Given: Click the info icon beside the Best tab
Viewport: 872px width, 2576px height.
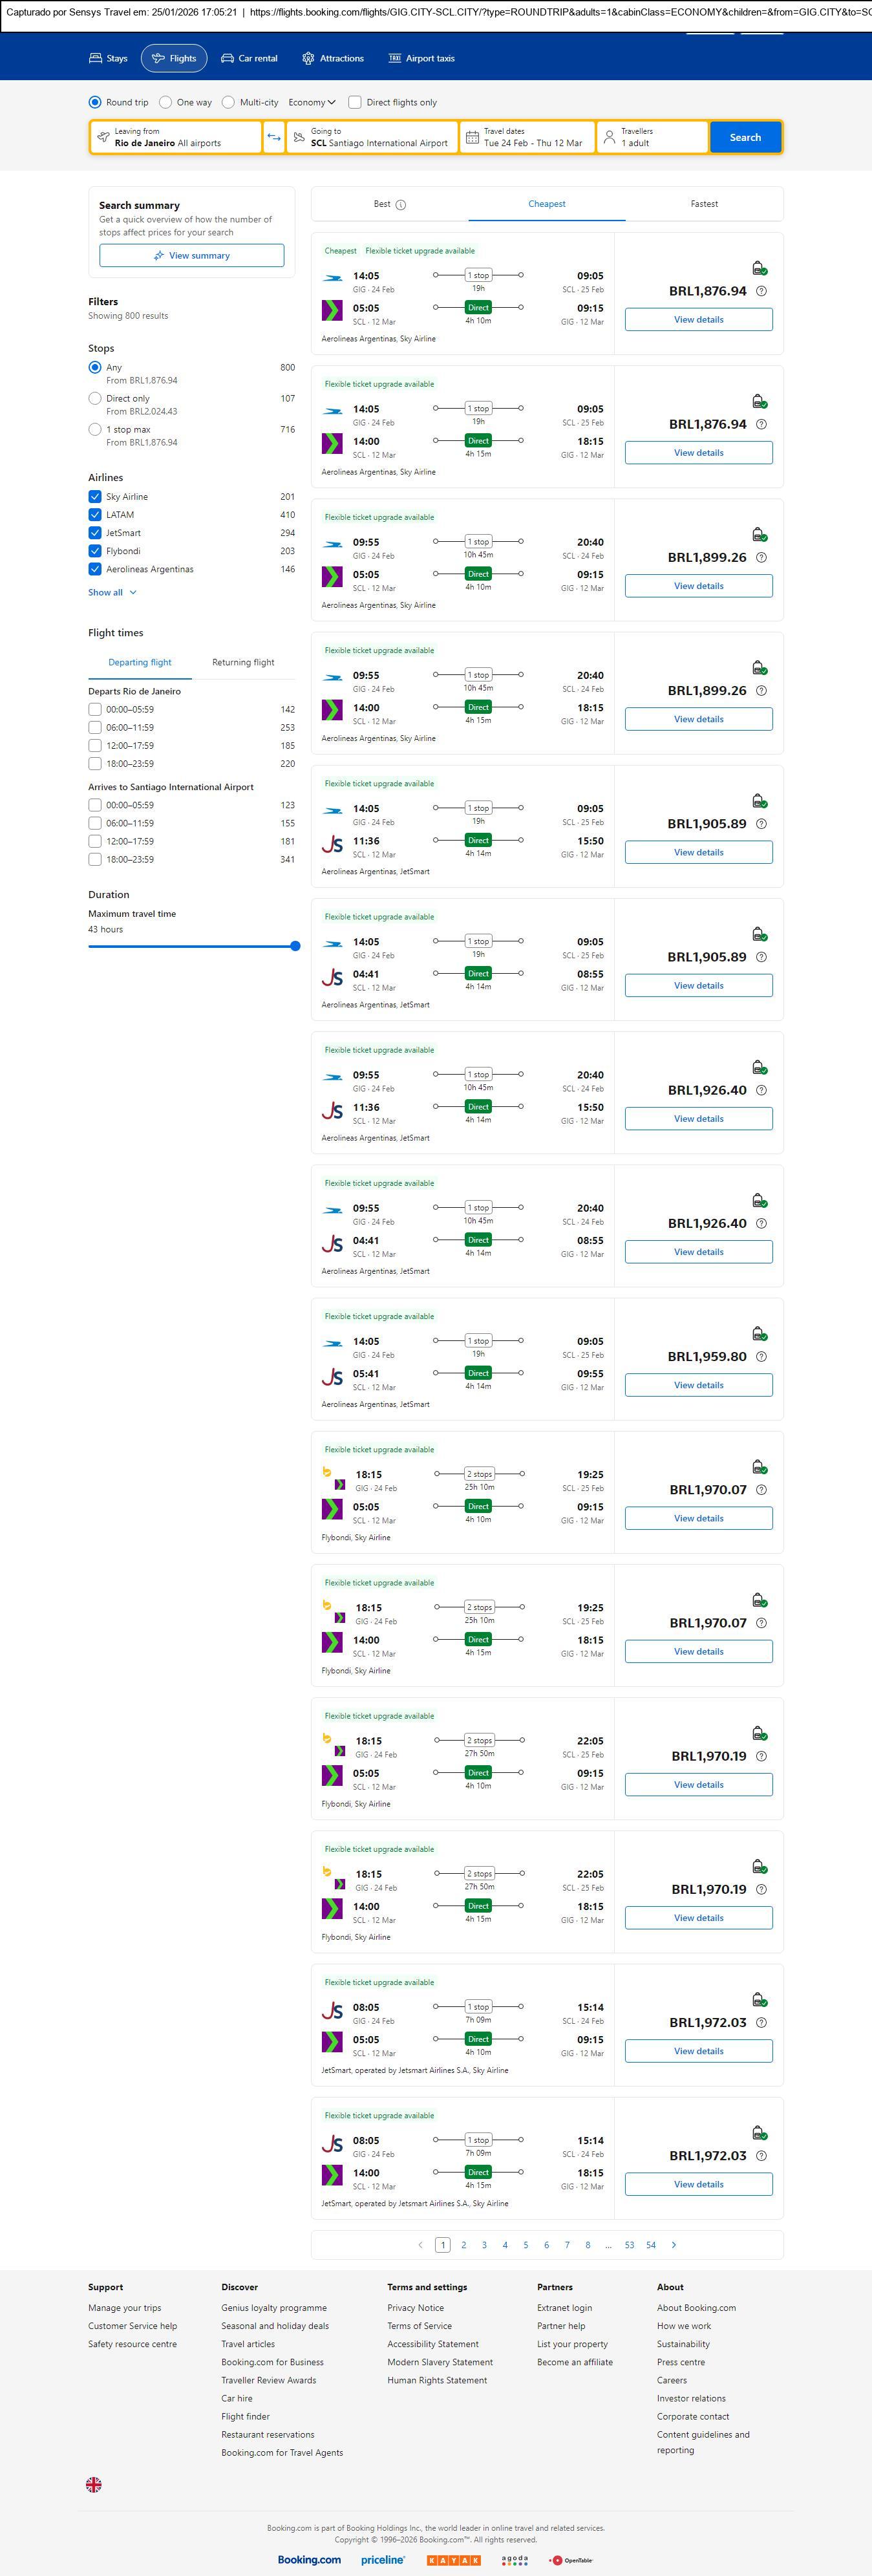Looking at the screenshot, I should 401,205.
